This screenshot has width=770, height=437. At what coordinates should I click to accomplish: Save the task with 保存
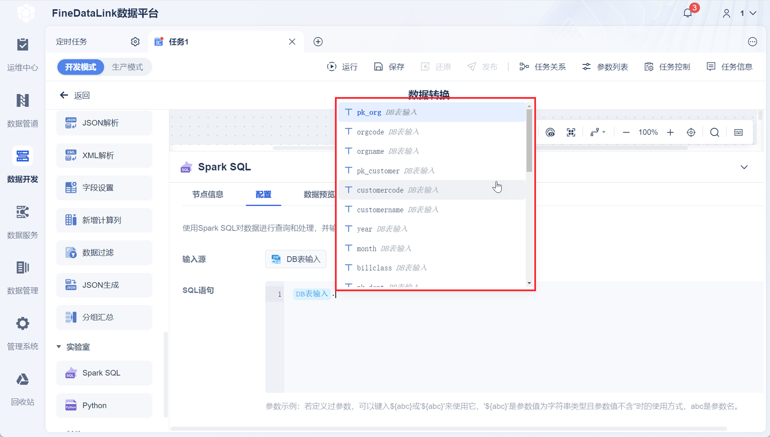pos(389,67)
